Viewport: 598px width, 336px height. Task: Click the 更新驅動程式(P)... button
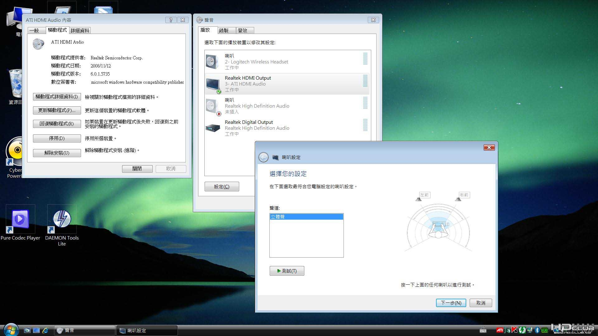[x=57, y=110]
